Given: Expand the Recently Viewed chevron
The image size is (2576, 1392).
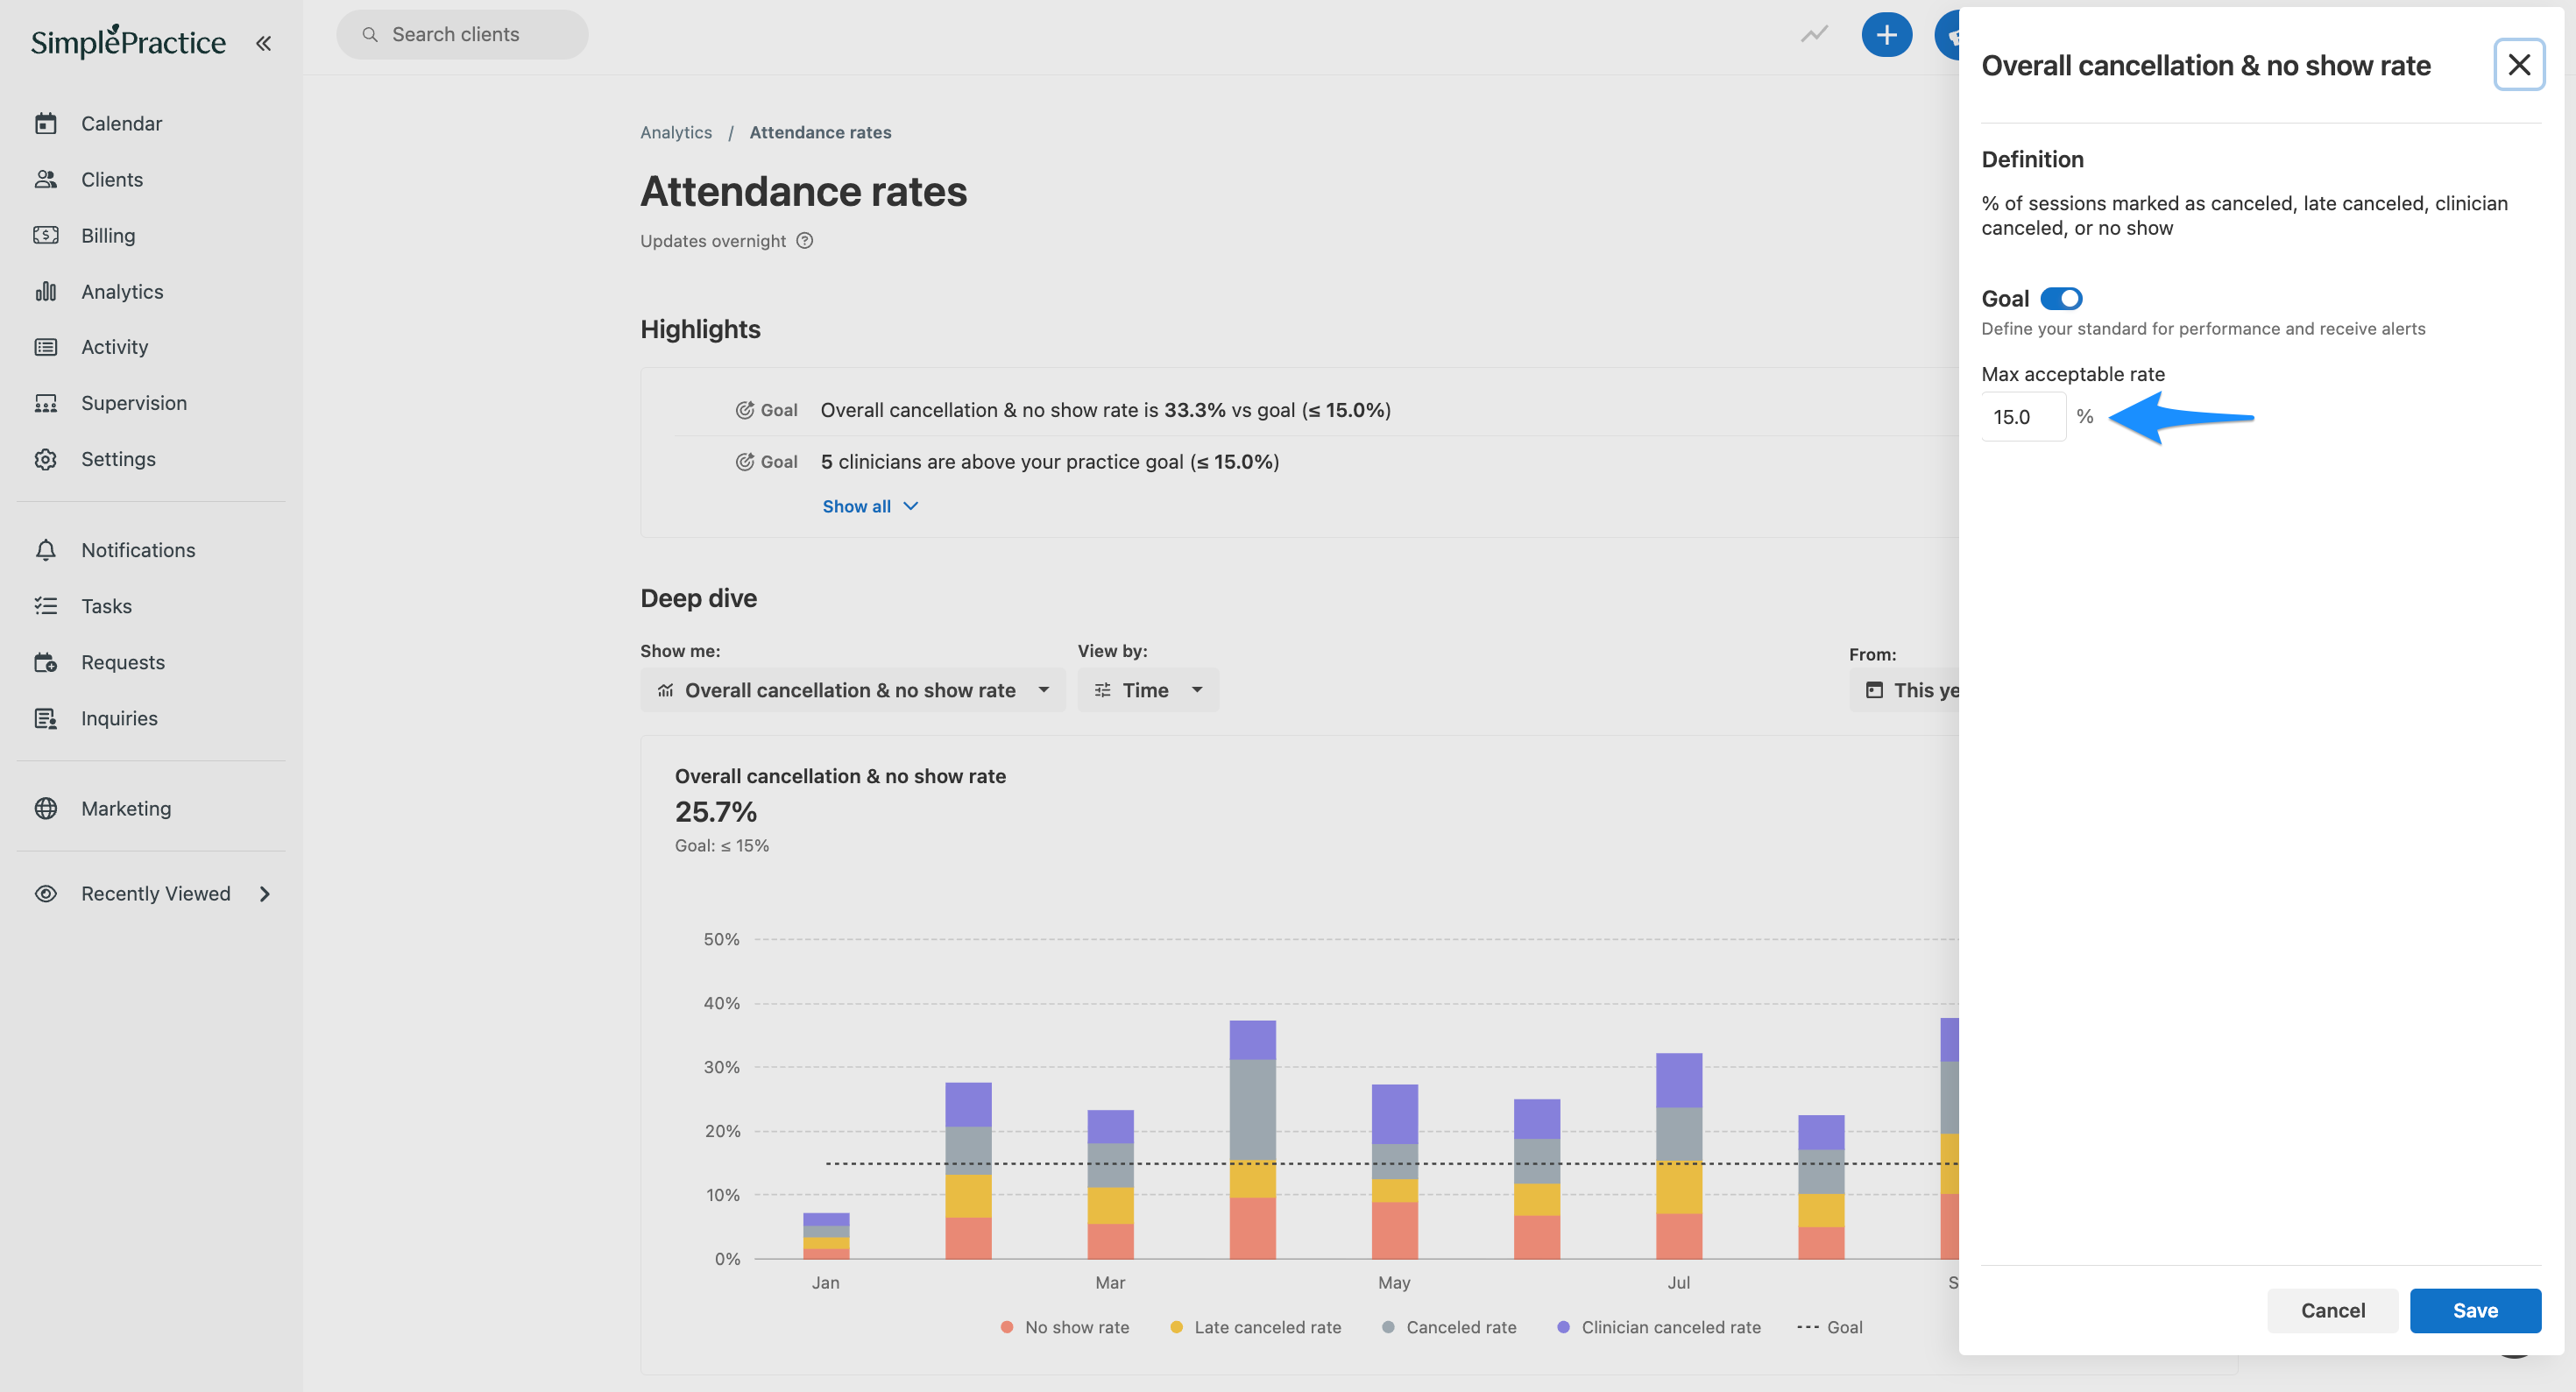Looking at the screenshot, I should point(265,893).
